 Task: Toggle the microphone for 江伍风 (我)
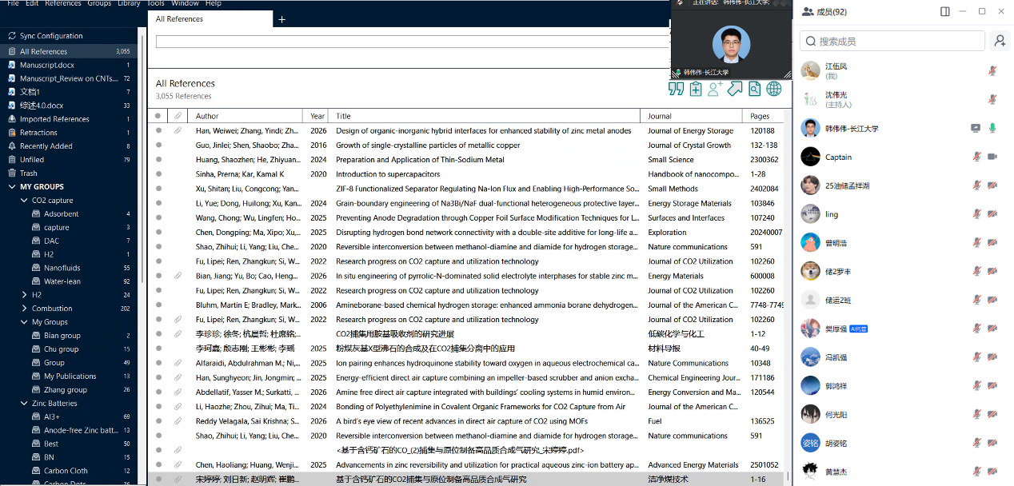[x=992, y=70]
